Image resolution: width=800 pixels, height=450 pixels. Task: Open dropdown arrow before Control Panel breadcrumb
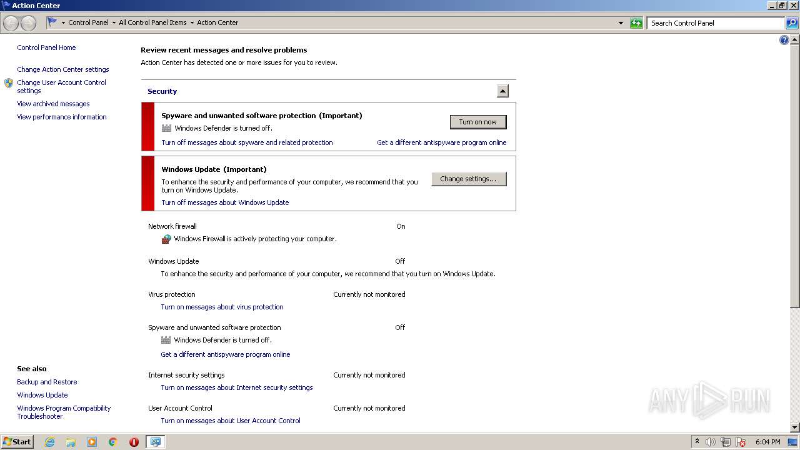point(63,22)
